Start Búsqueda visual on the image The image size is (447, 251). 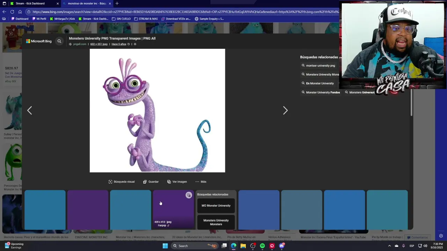pyautogui.click(x=122, y=182)
